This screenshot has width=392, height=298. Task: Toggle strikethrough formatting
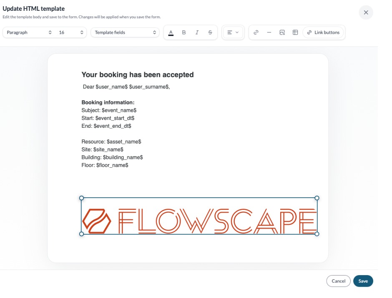coord(210,32)
